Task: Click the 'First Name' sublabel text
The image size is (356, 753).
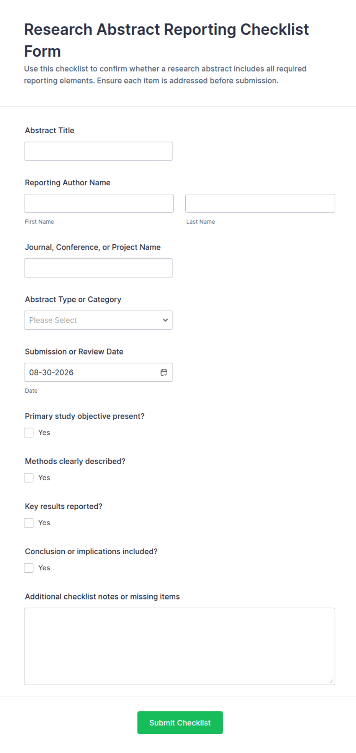Action: pyautogui.click(x=39, y=222)
